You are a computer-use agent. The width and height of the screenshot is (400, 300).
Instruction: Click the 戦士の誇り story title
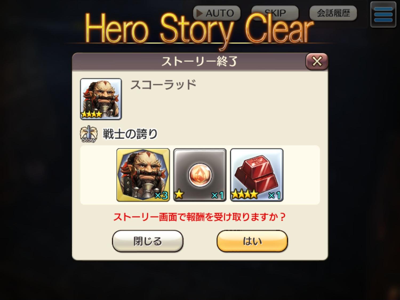130,134
